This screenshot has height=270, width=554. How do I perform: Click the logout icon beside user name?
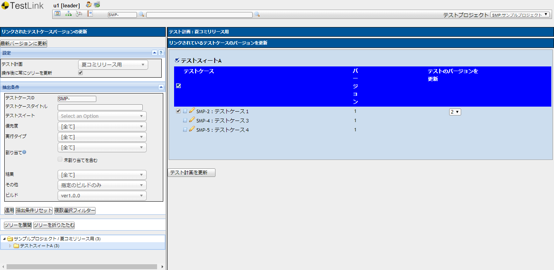[x=97, y=5]
